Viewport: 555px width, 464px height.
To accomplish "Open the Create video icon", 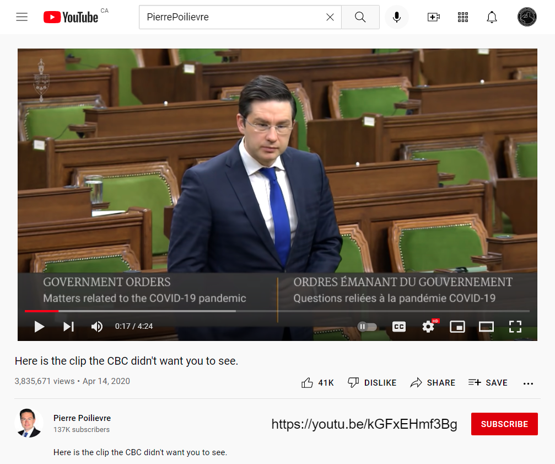I will click(x=434, y=17).
